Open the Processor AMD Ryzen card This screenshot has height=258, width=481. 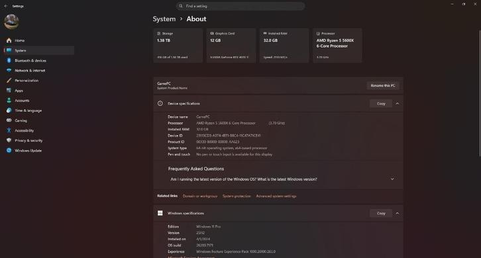click(337, 46)
